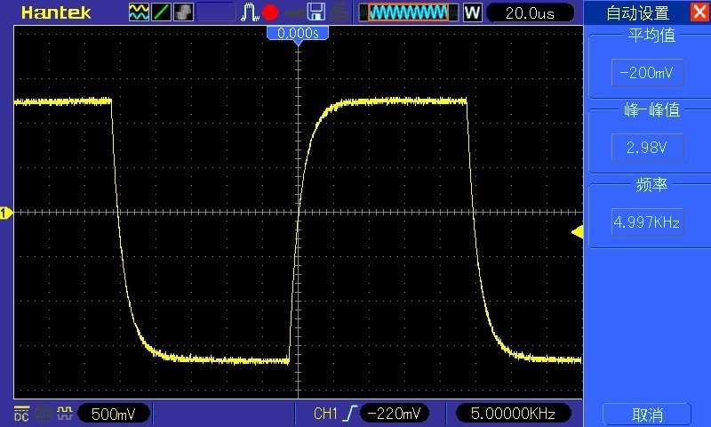
Task: Toggle the DC coupling indicator
Action: (21, 413)
